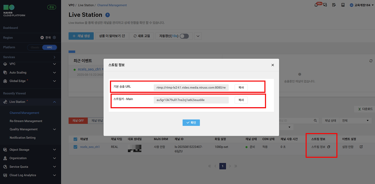This screenshot has width=375, height=184.
Task: Open the notifications bell with 99+ badge
Action: (x=316, y=5)
